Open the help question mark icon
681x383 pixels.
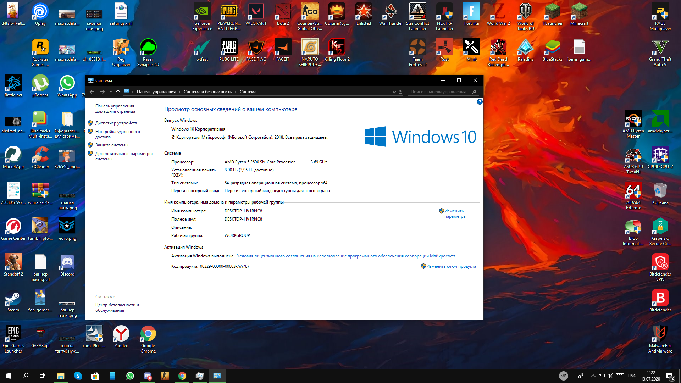pyautogui.click(x=480, y=102)
